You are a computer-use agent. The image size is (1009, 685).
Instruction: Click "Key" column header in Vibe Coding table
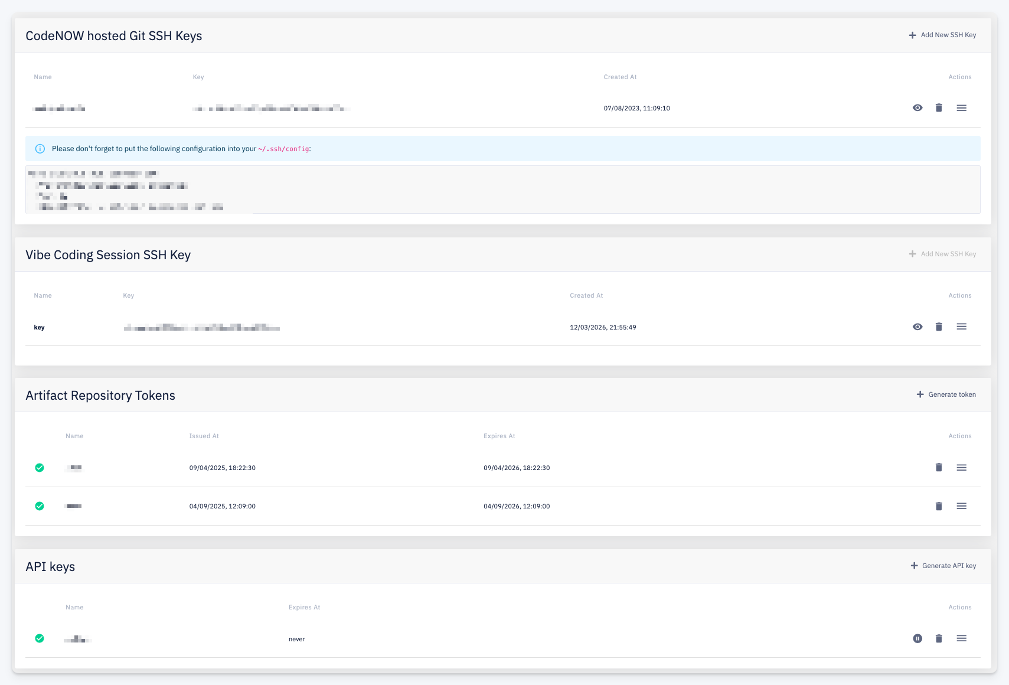coord(129,295)
